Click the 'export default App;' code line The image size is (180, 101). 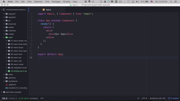point(50,54)
